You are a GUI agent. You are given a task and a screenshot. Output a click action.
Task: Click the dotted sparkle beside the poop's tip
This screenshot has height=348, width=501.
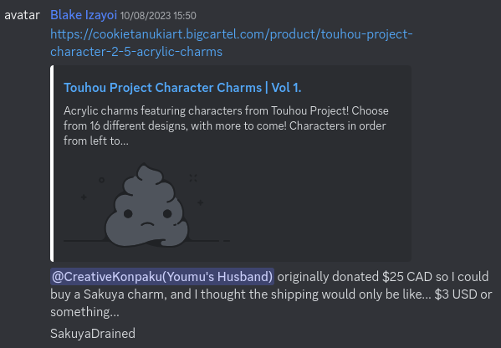coord(193,177)
